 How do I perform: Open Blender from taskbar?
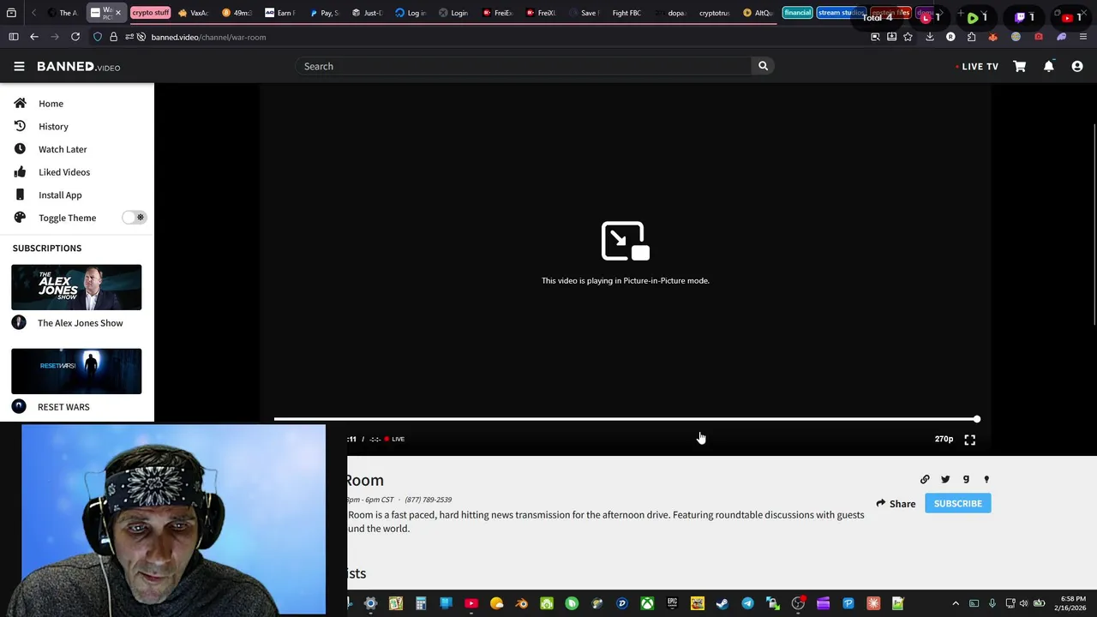tap(521, 604)
